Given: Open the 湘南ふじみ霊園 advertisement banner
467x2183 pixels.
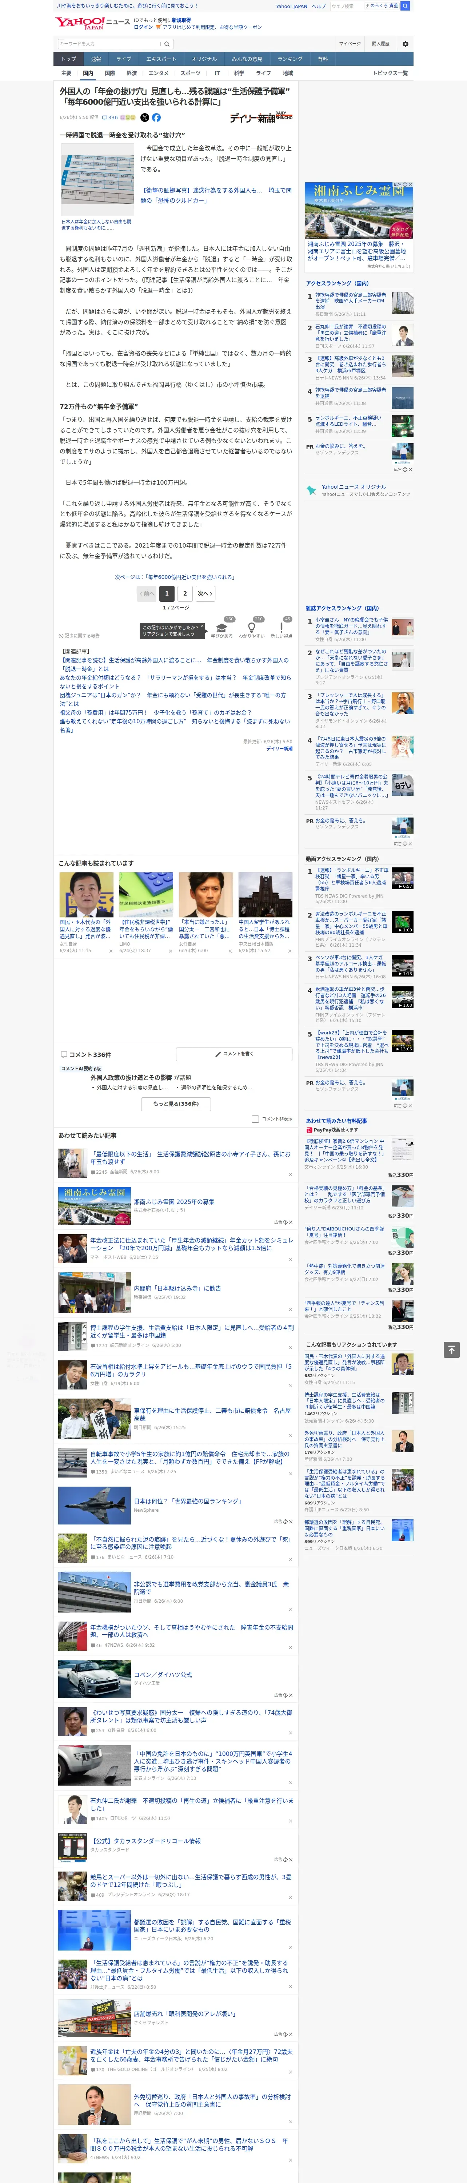Looking at the screenshot, I should pyautogui.click(x=359, y=211).
